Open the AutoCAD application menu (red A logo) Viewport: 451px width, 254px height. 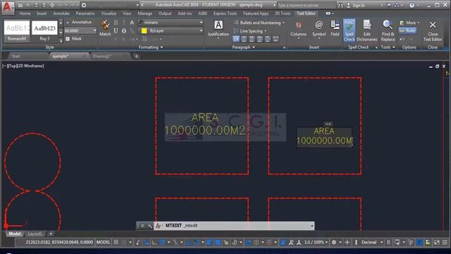pos(7,7)
